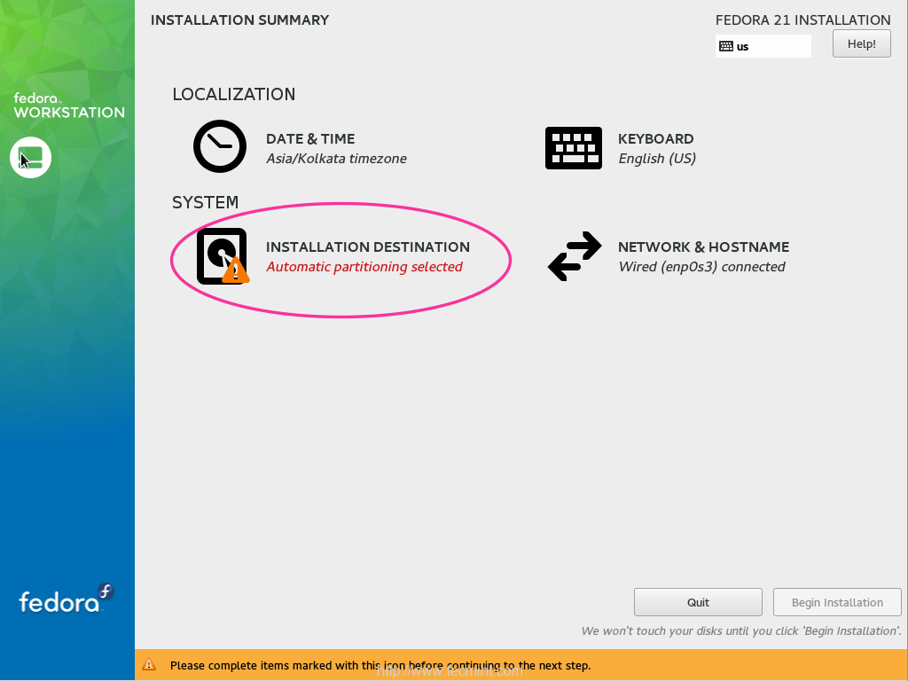Screen dimensions: 908x681
Task: Click 'Wired (enp0s3) connected' status text
Action: 702,267
